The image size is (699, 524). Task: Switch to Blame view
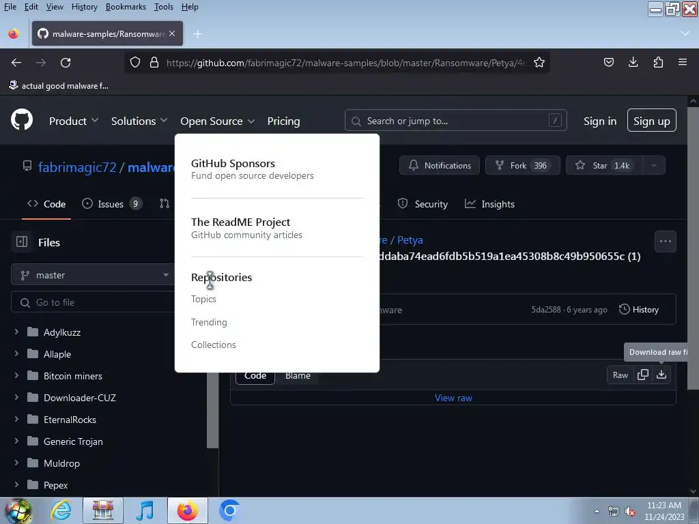tap(298, 377)
